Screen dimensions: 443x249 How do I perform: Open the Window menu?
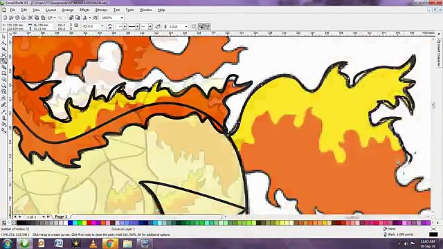click(146, 10)
